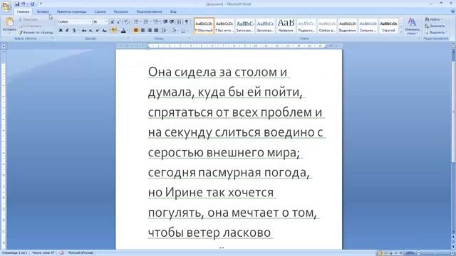
Task: Toggle Underline formatting
Action: point(74,31)
